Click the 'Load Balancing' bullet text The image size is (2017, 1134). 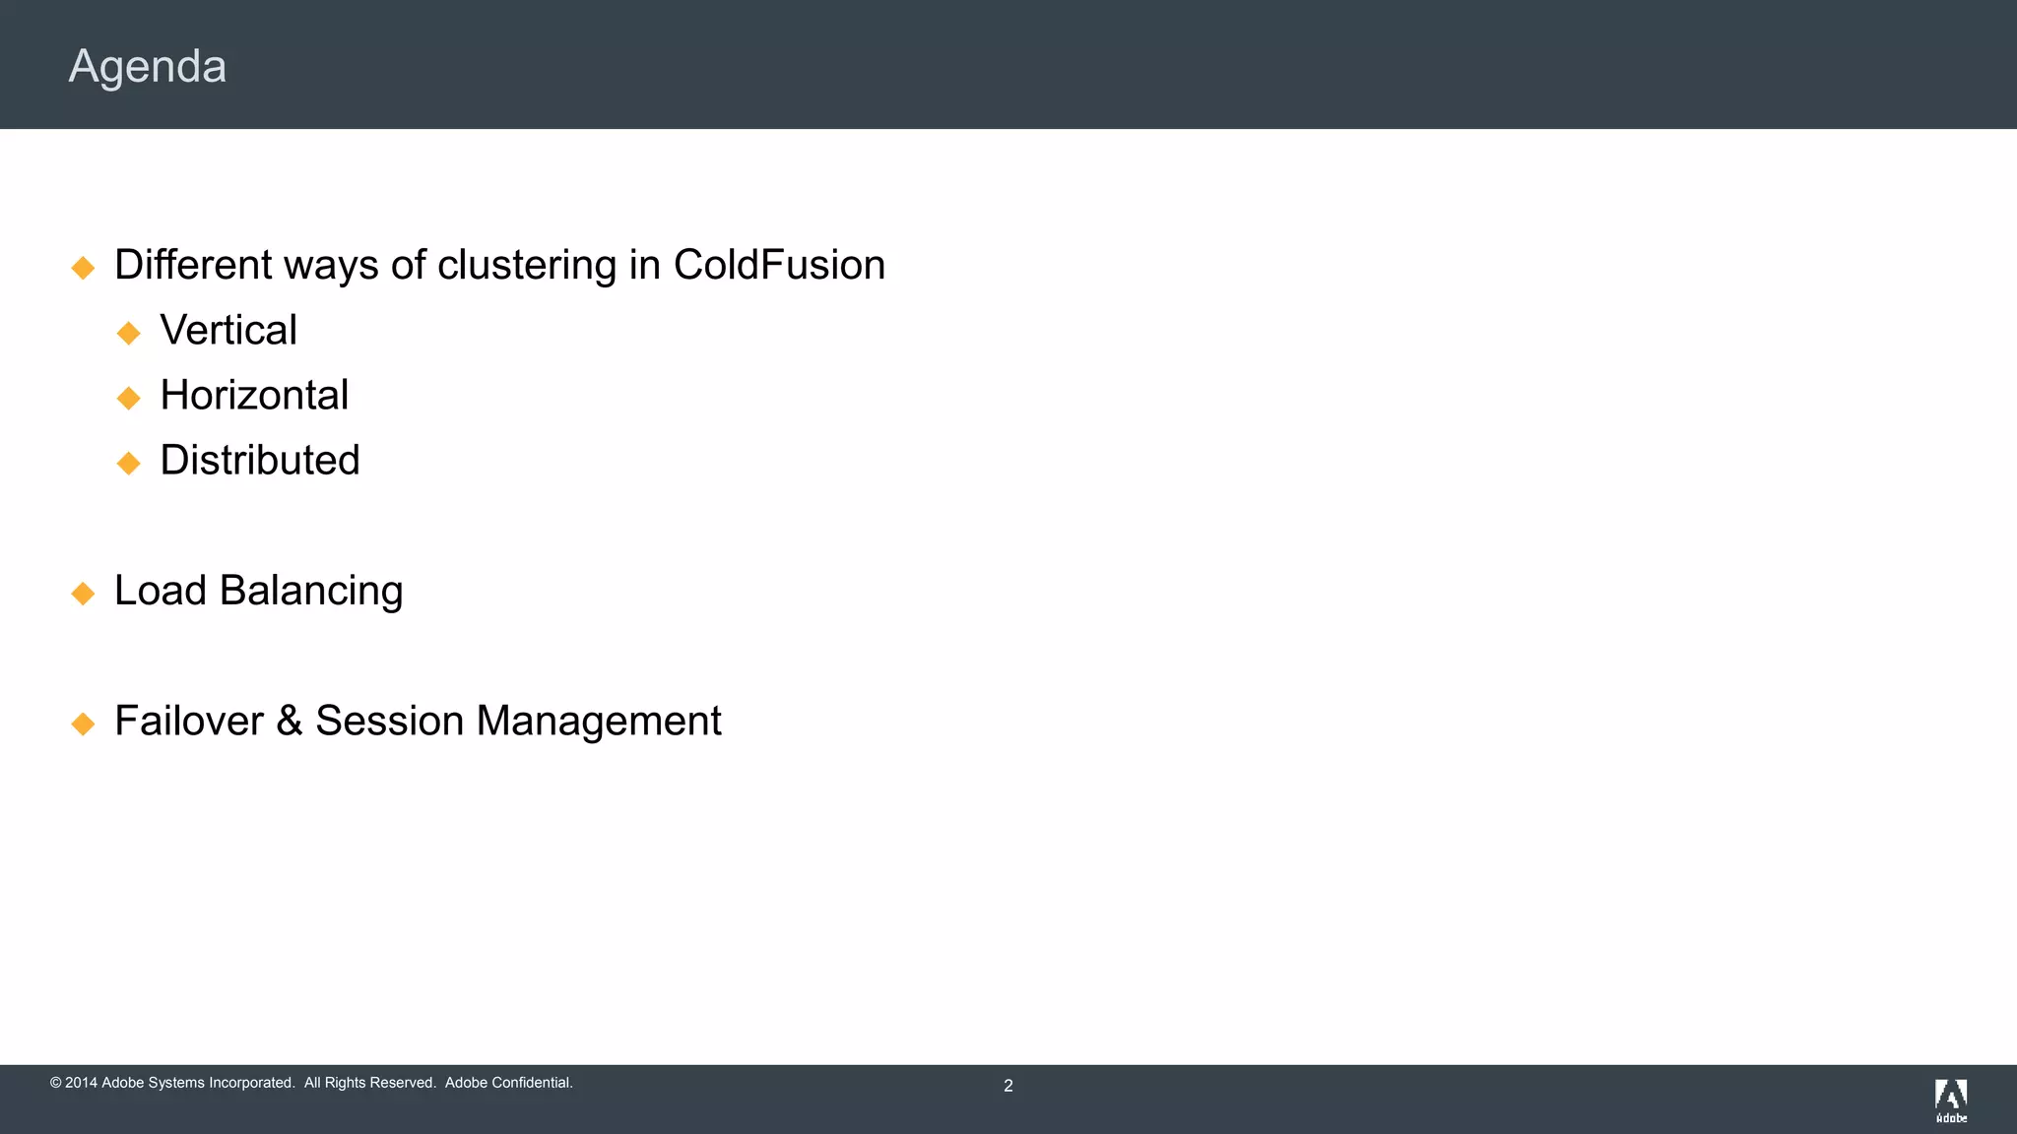(x=259, y=591)
